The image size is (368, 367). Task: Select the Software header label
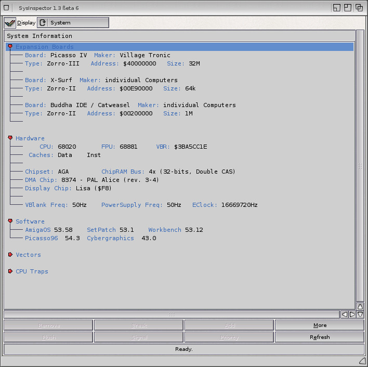30,221
